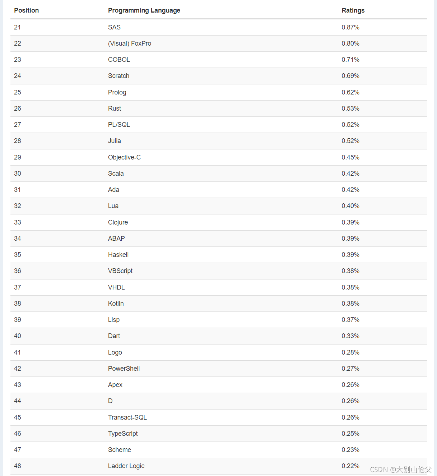The image size is (437, 476).
Task: Select position number 40 cell
Action: point(18,336)
